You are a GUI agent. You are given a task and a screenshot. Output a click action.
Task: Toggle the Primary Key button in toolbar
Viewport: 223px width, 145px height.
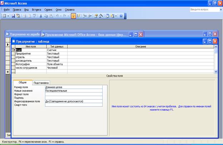(x=73, y=16)
